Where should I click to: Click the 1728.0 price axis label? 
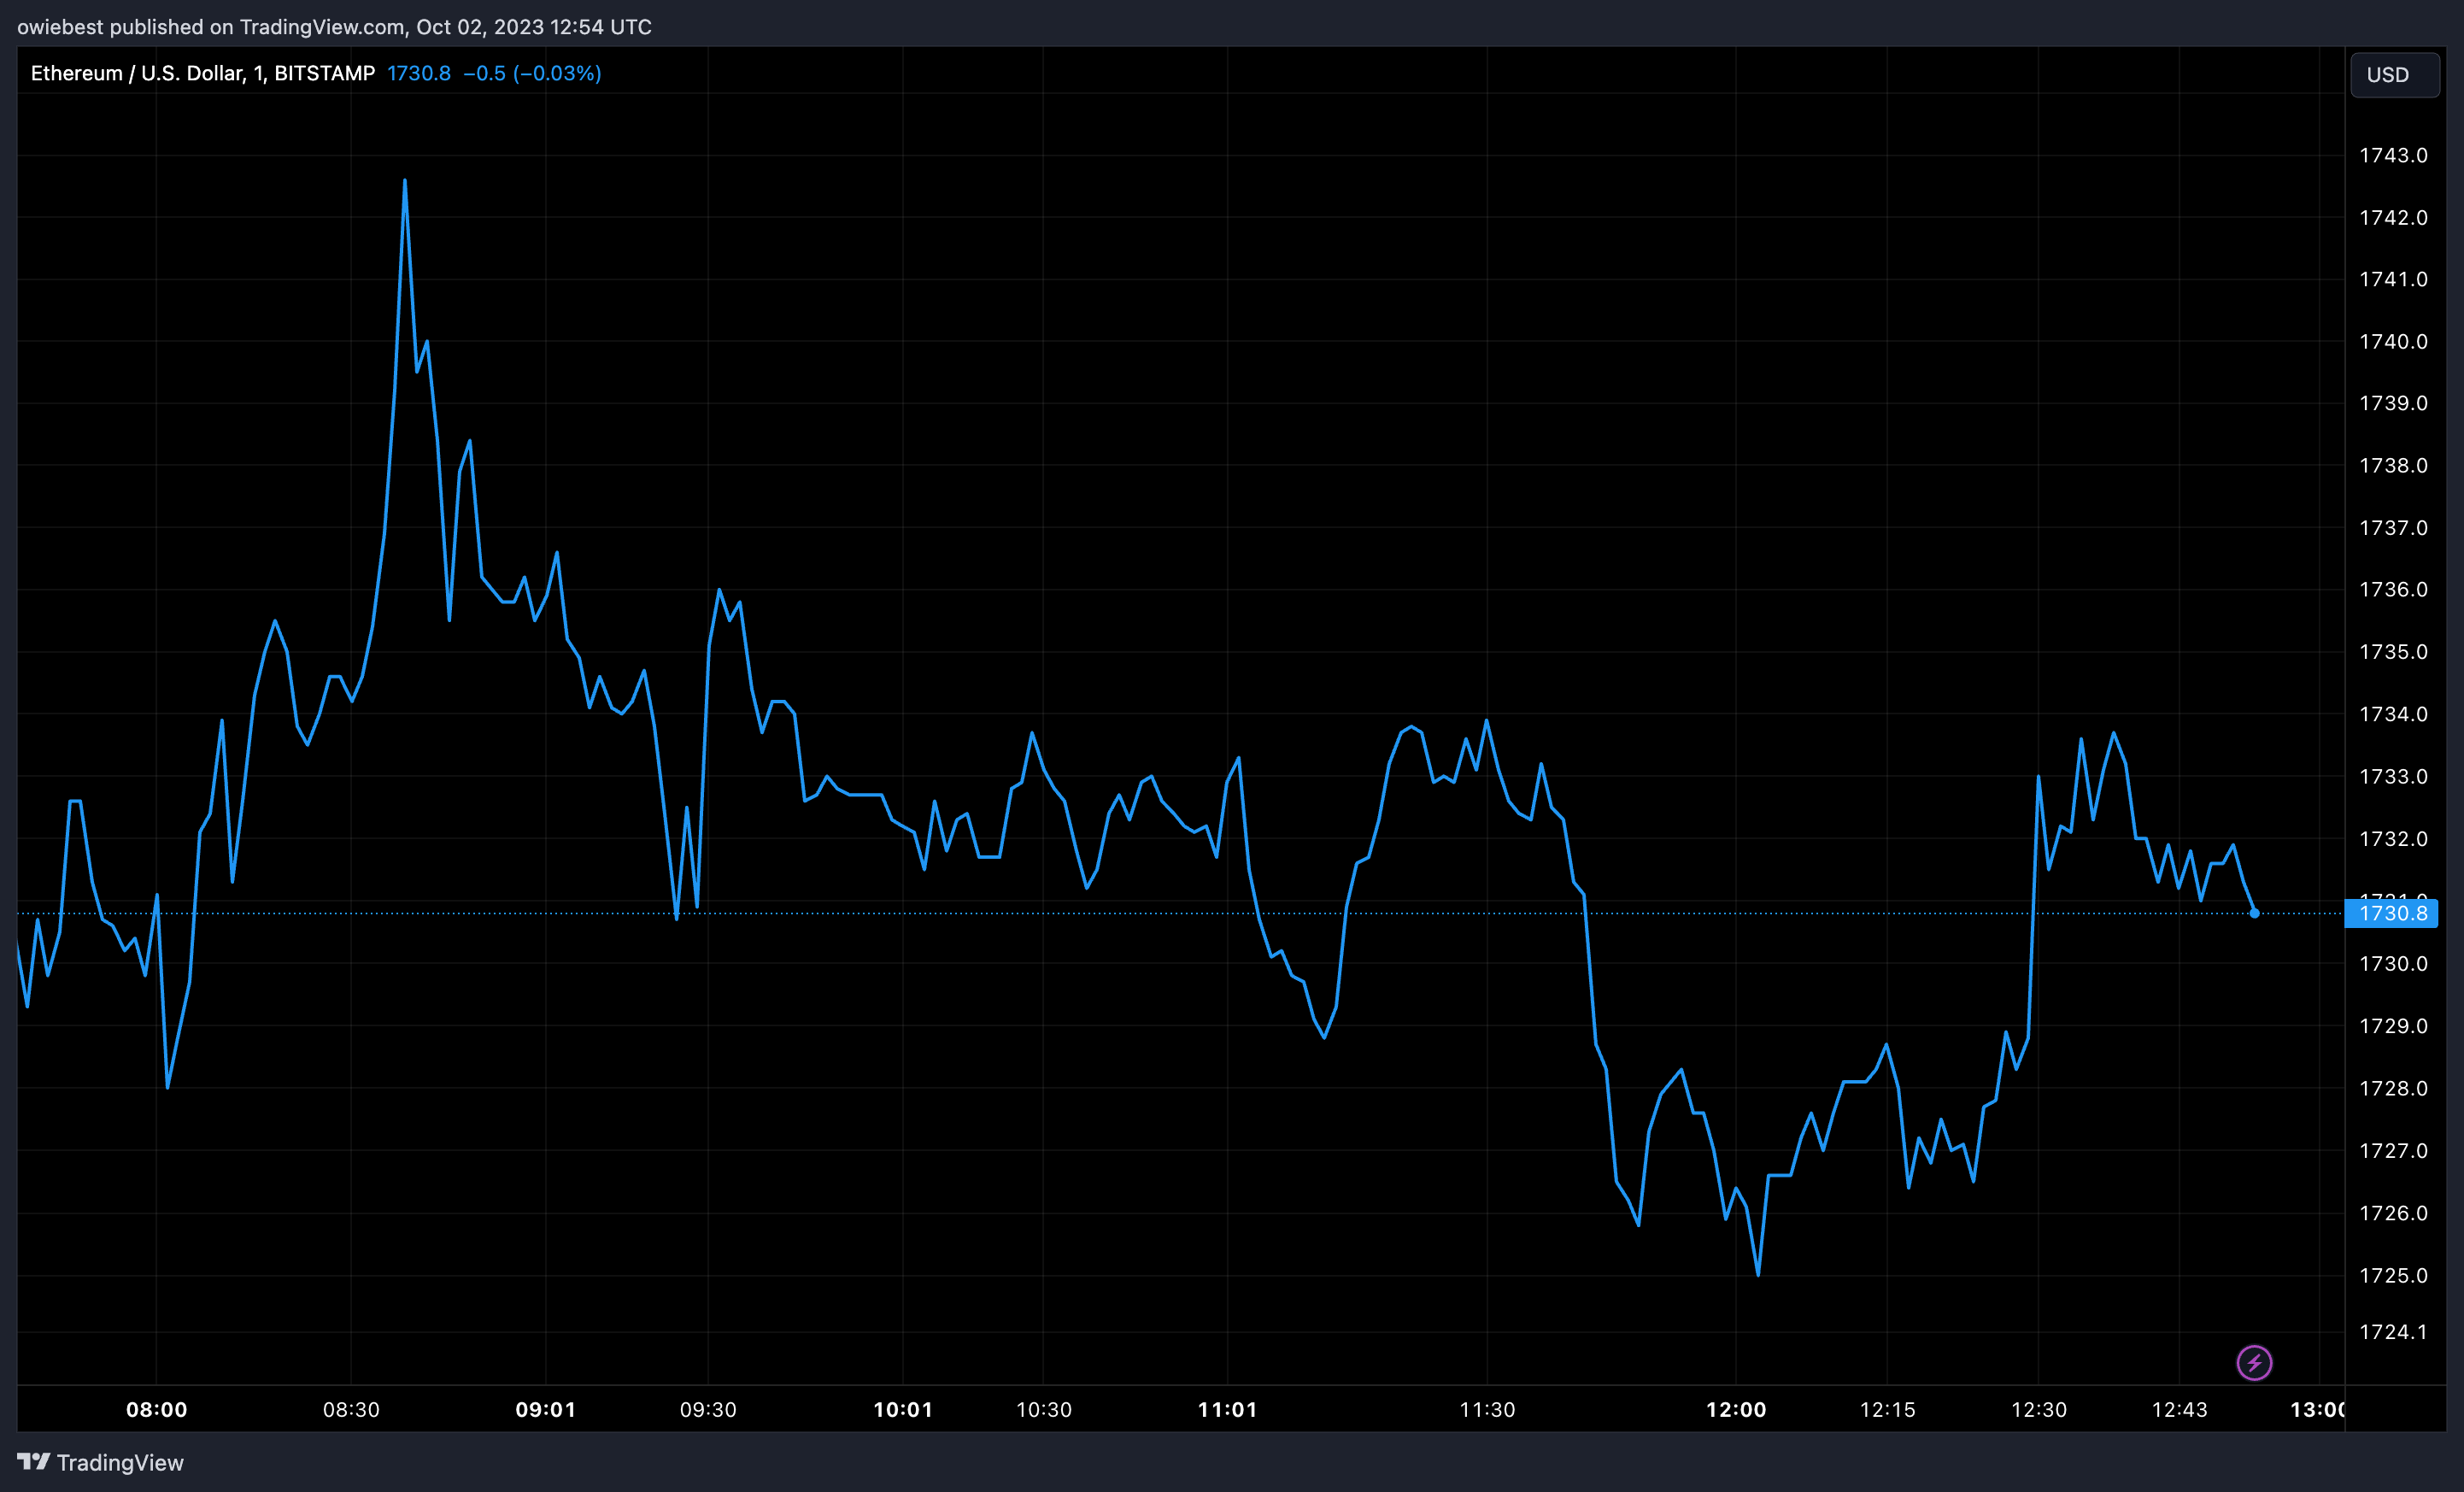2393,1088
